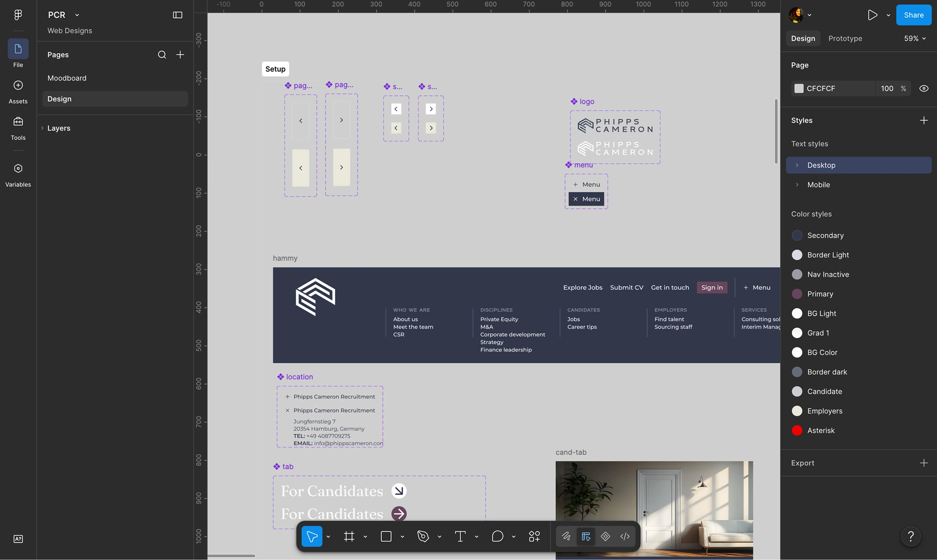Open the File panel in left rail
Viewport: 937px width, 560px height.
tap(18, 53)
